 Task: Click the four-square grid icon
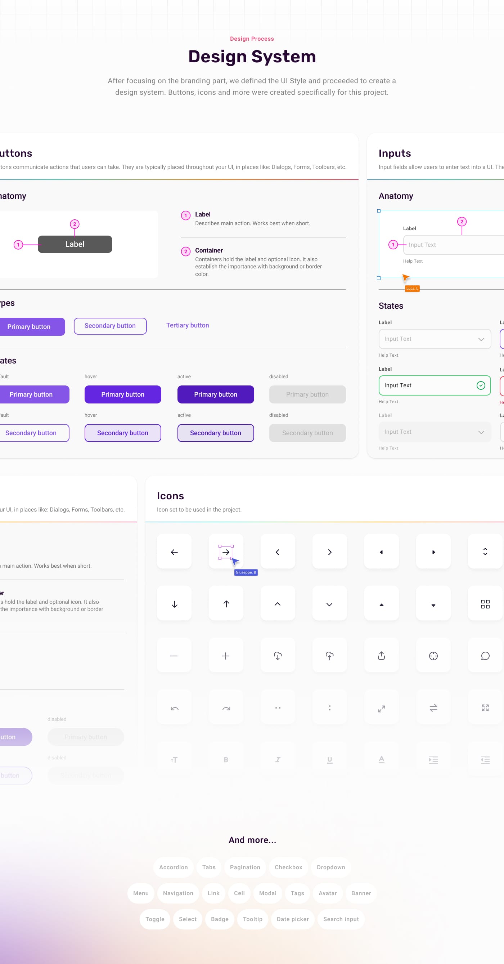click(x=485, y=604)
